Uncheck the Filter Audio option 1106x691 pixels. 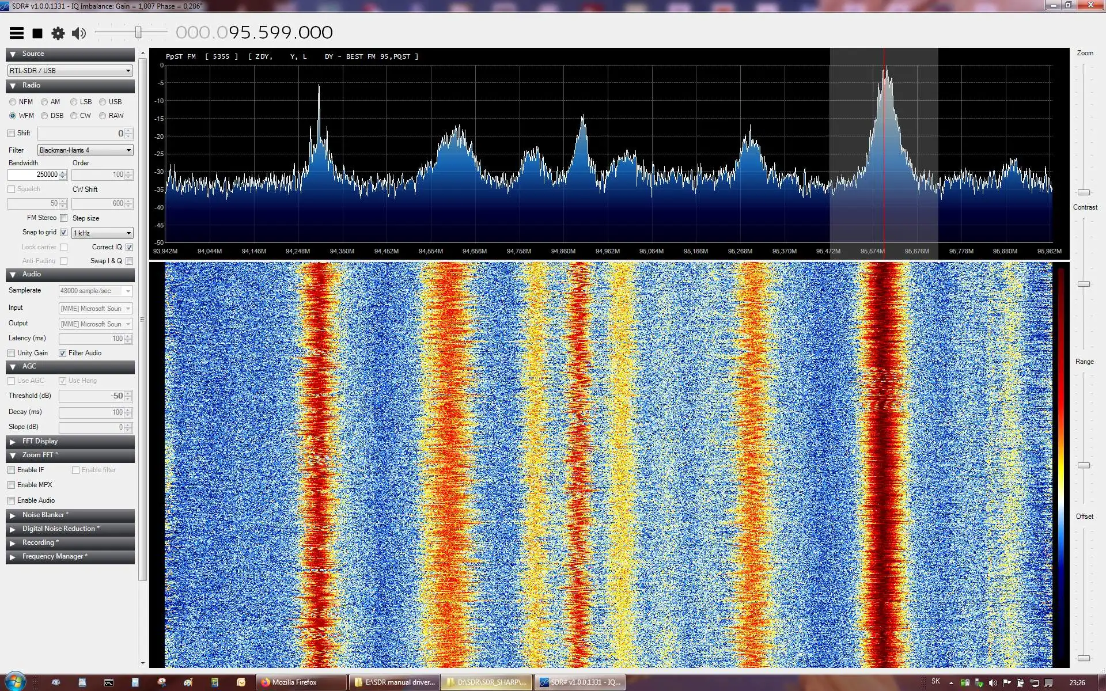62,354
